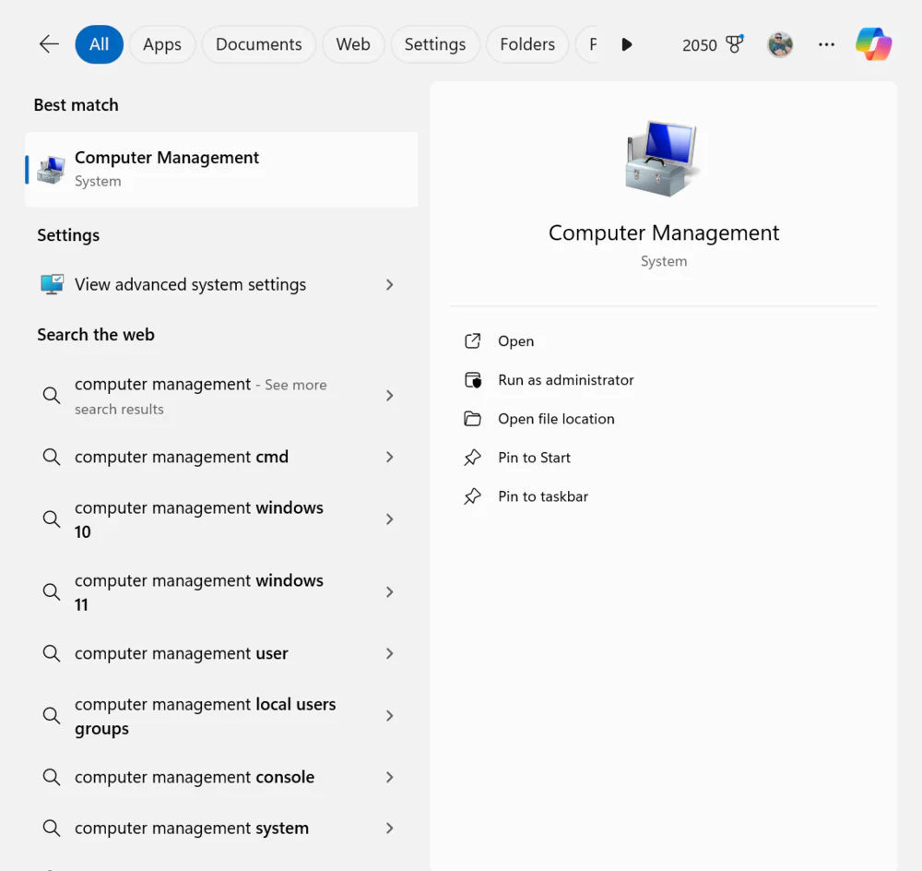The height and width of the screenshot is (871, 922).
Task: Select the All filter tab
Action: [x=99, y=44]
